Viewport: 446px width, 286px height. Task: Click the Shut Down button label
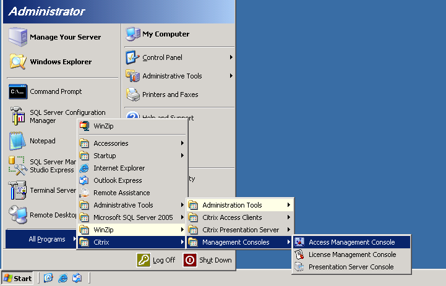215,260
